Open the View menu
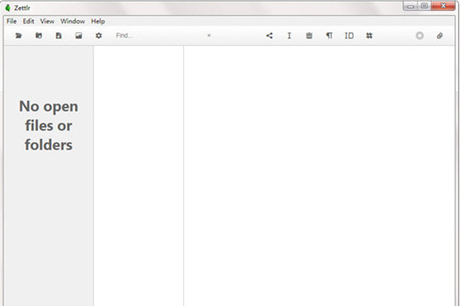Viewport: 460px width, 306px height. tap(47, 21)
